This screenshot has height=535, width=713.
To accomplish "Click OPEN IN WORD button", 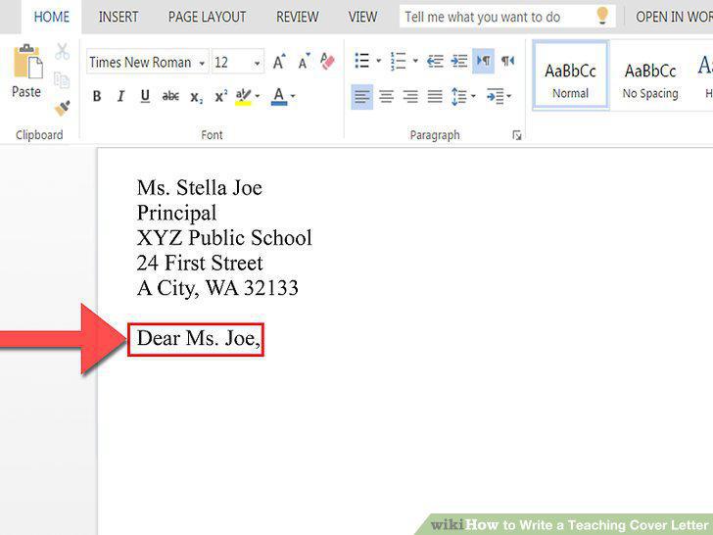I will point(674,17).
